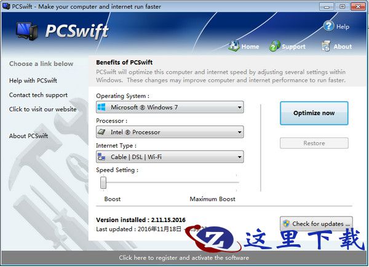Go to Home in the header navigation
The height and width of the screenshot is (267, 369).
(x=250, y=47)
